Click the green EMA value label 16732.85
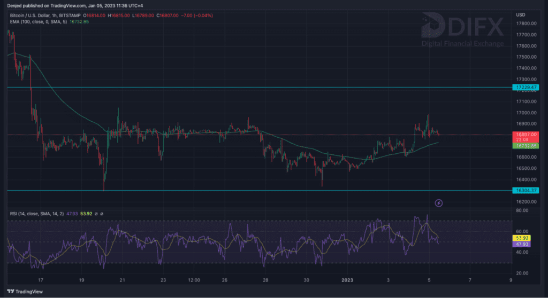Viewport: 548px width, 298px height. (x=525, y=145)
